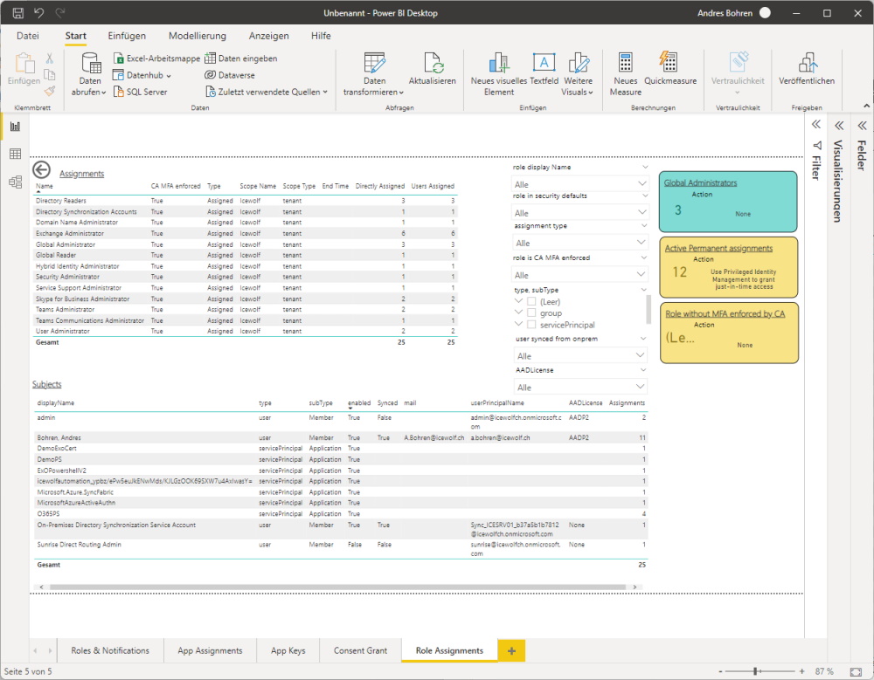Click Aktualisieren to refresh data

pos(432,70)
